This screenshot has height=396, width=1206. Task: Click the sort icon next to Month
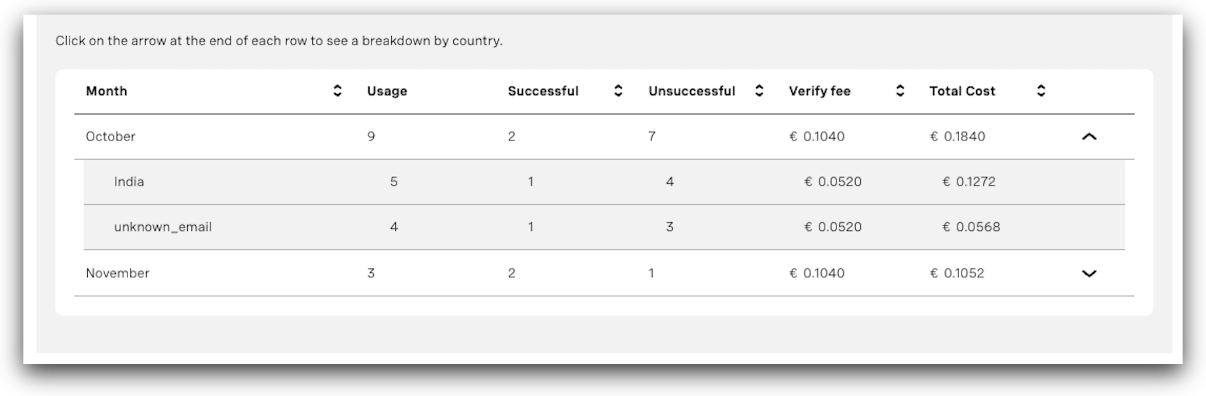337,91
